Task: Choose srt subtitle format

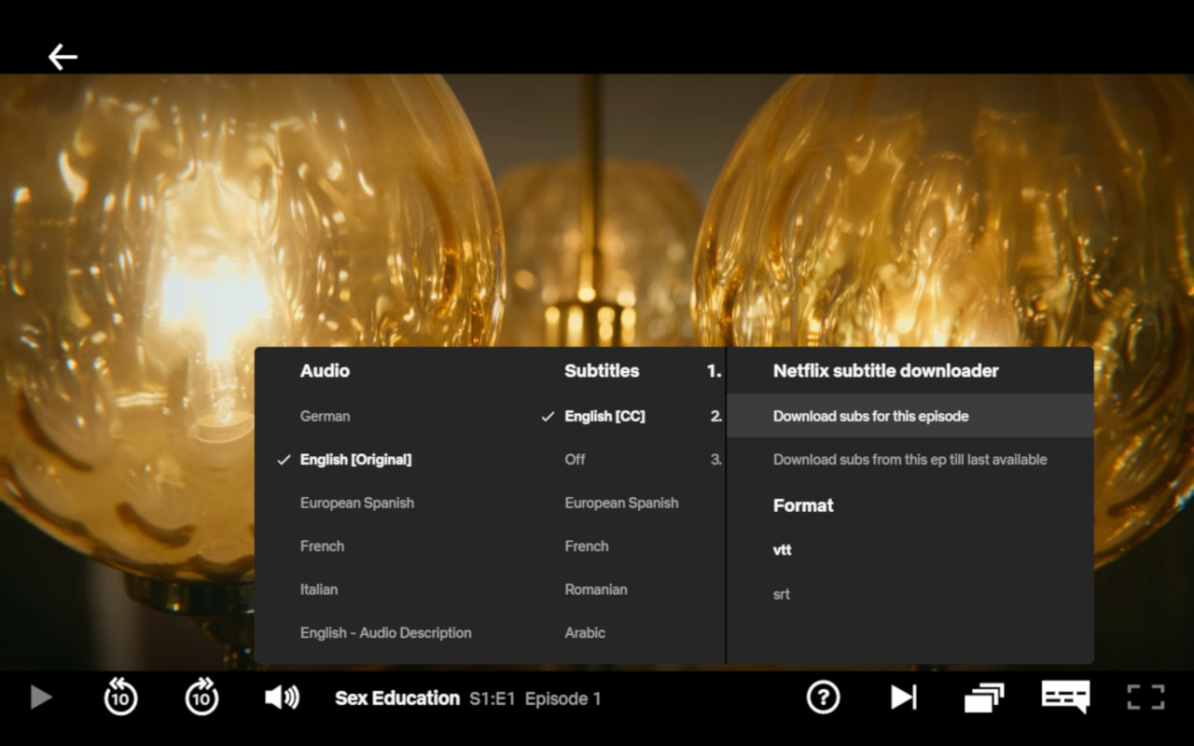Action: tap(782, 594)
